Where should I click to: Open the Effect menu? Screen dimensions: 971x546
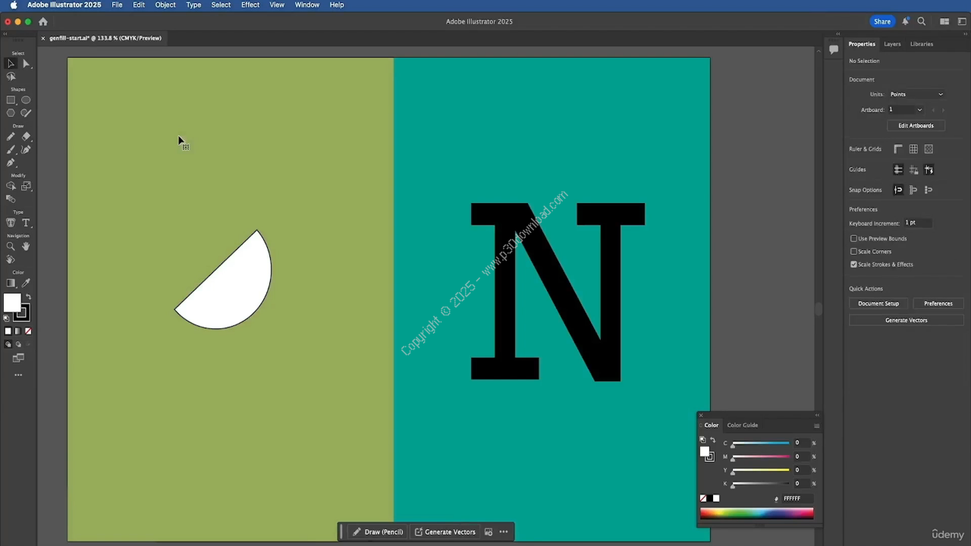tap(250, 5)
